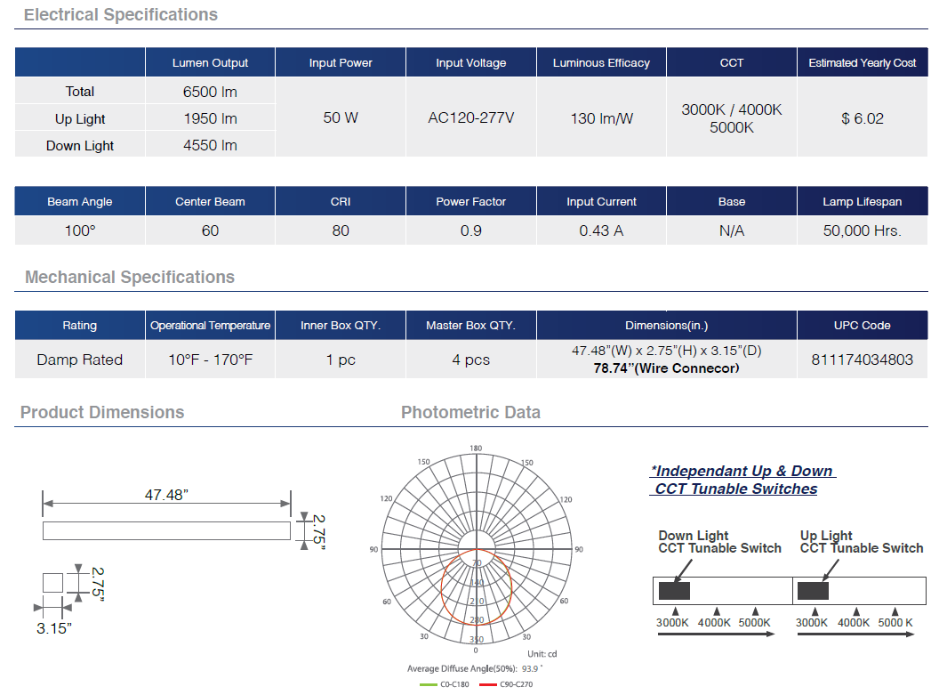Click the Lamp Lifespan 50,000 Hrs. value
Viewport: 947px width, 695px height.
862,231
